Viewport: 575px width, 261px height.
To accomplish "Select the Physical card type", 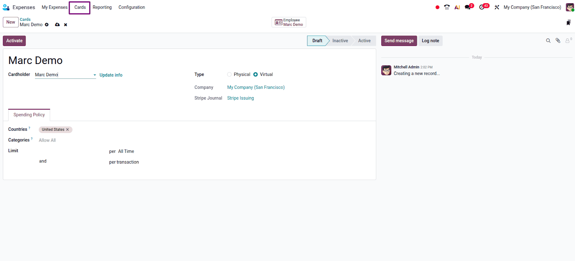I will click(229, 74).
